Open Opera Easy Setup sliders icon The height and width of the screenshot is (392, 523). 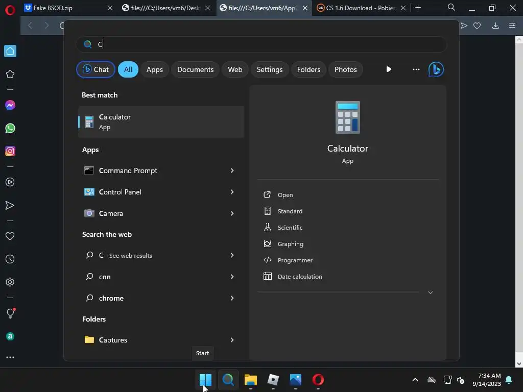click(512, 26)
